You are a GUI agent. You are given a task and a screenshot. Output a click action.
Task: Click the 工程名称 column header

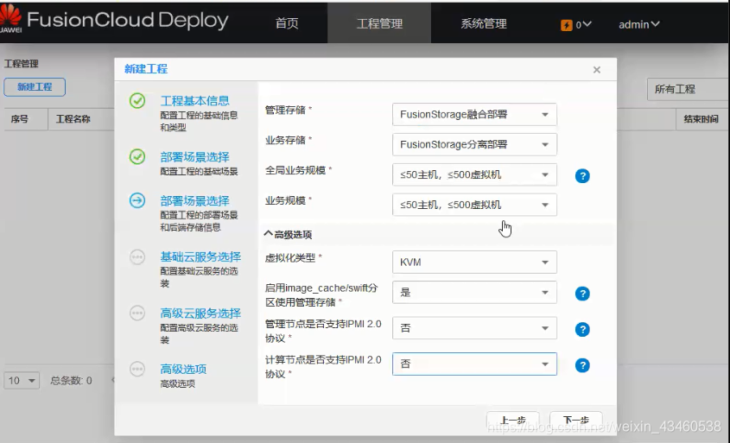73,119
